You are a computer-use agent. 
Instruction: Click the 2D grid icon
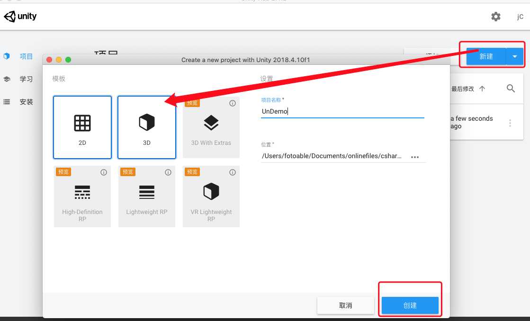point(82,123)
